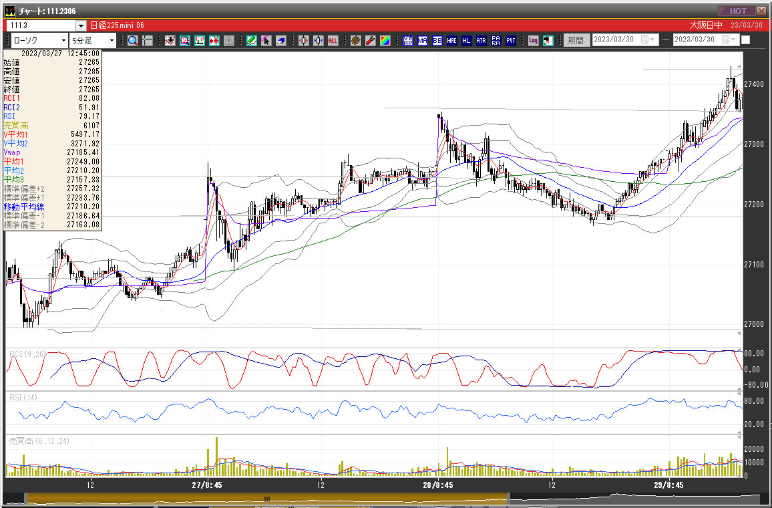
Task: Open the magnifier zoom tool
Action: pyautogui.click(x=133, y=40)
